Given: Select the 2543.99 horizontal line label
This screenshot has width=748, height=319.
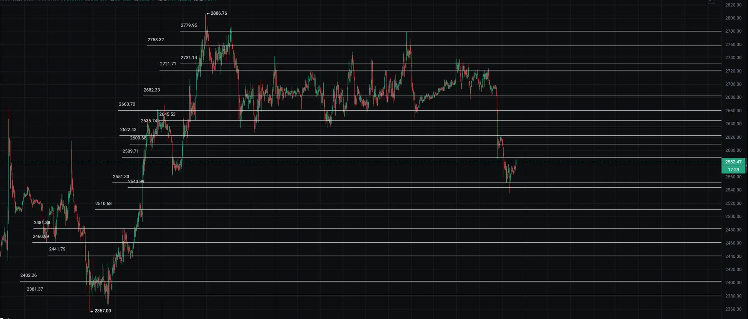Looking at the screenshot, I should coord(136,181).
